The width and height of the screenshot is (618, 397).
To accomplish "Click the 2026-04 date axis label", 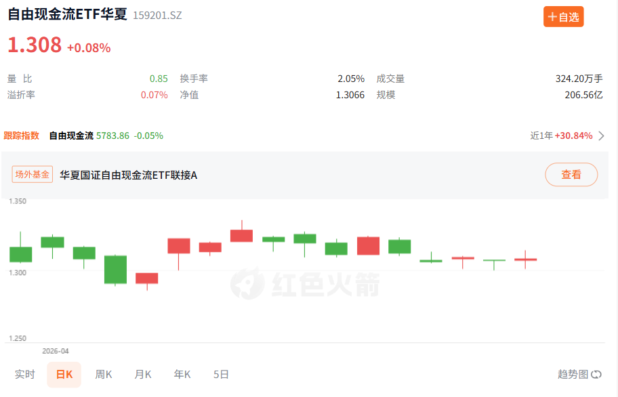I will point(56,351).
